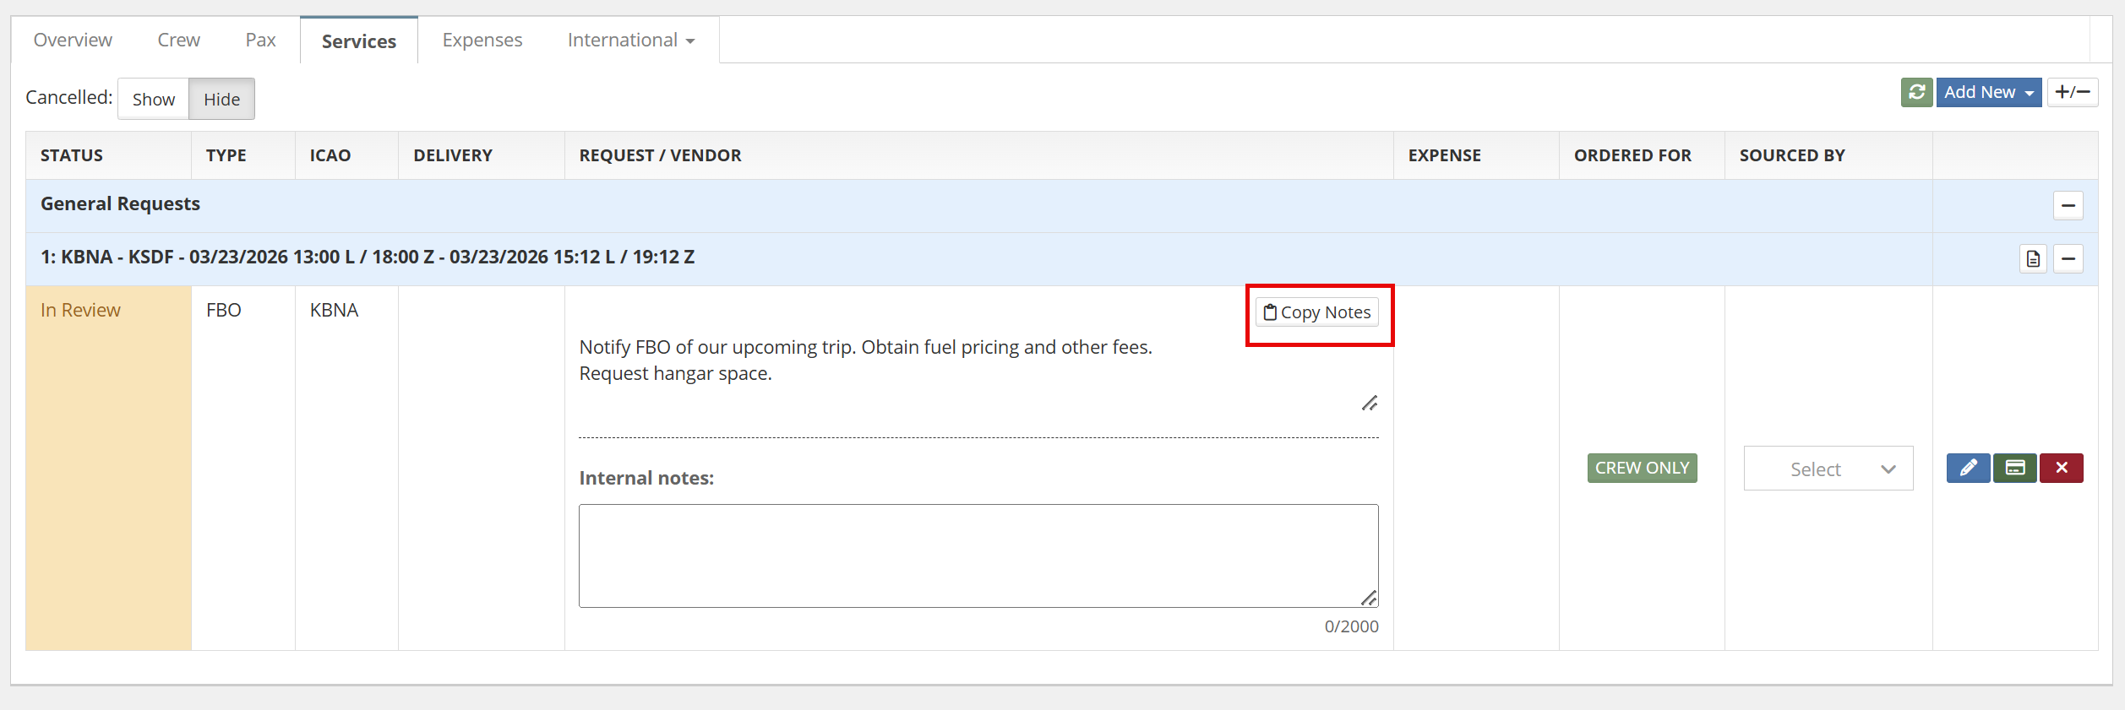Viewport: 2125px width, 710px height.
Task: Click the blue pencil edit icon
Action: point(1968,468)
